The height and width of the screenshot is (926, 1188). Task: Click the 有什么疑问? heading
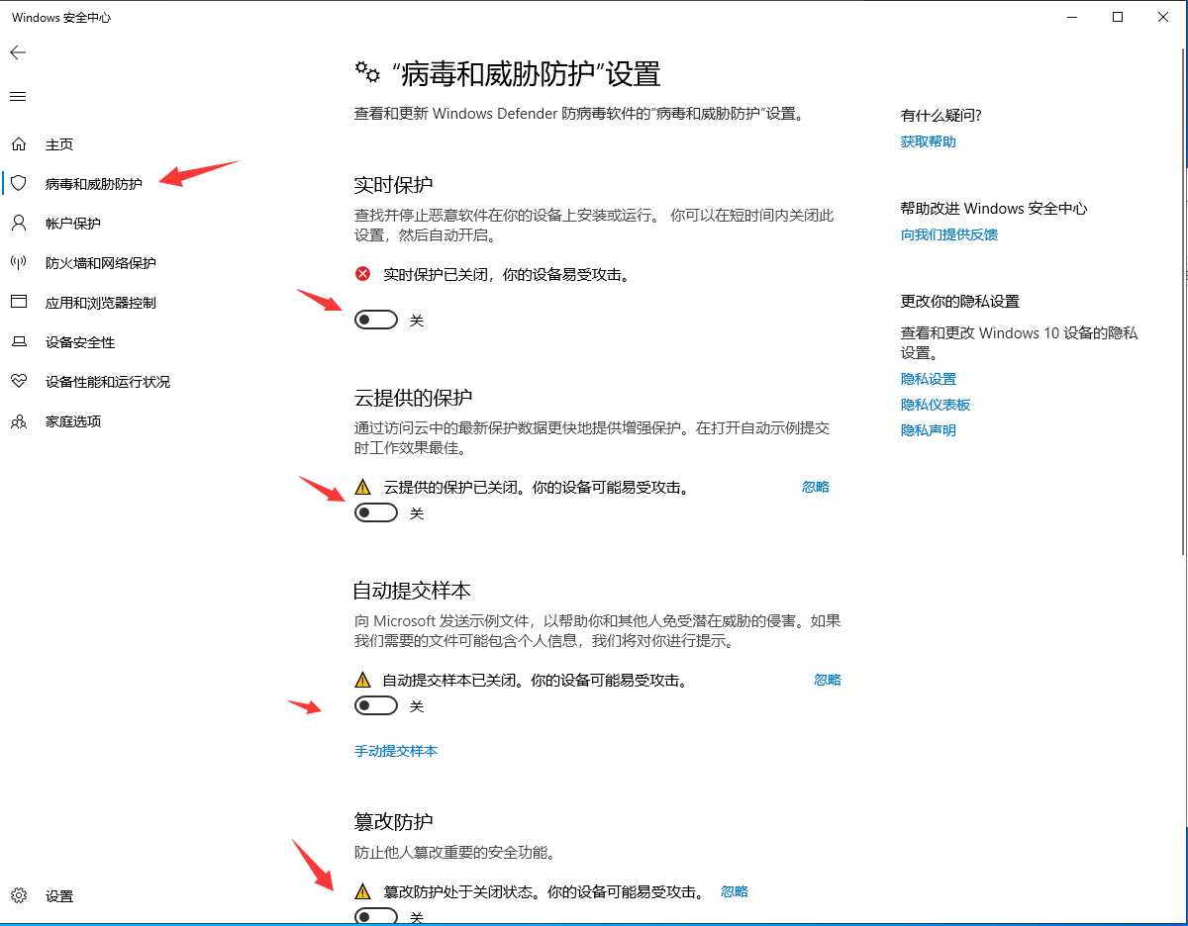(x=941, y=116)
